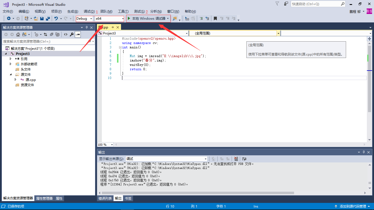Toggle Word Wrap in Output window

tap(244, 159)
